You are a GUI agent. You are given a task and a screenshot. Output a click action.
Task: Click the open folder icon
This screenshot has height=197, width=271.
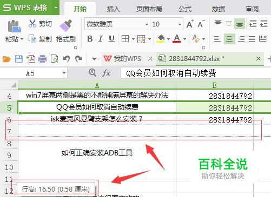pyautogui.click(x=6, y=59)
